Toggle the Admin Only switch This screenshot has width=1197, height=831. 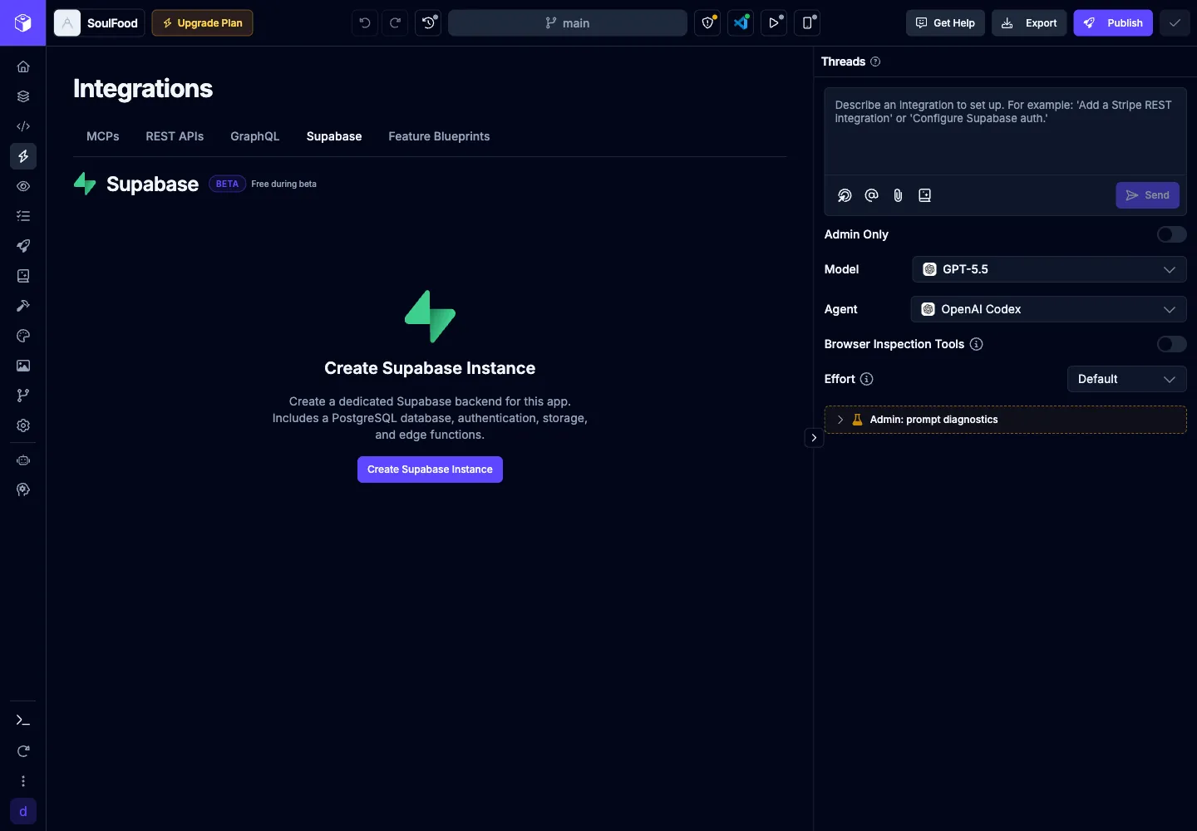[1172, 234]
